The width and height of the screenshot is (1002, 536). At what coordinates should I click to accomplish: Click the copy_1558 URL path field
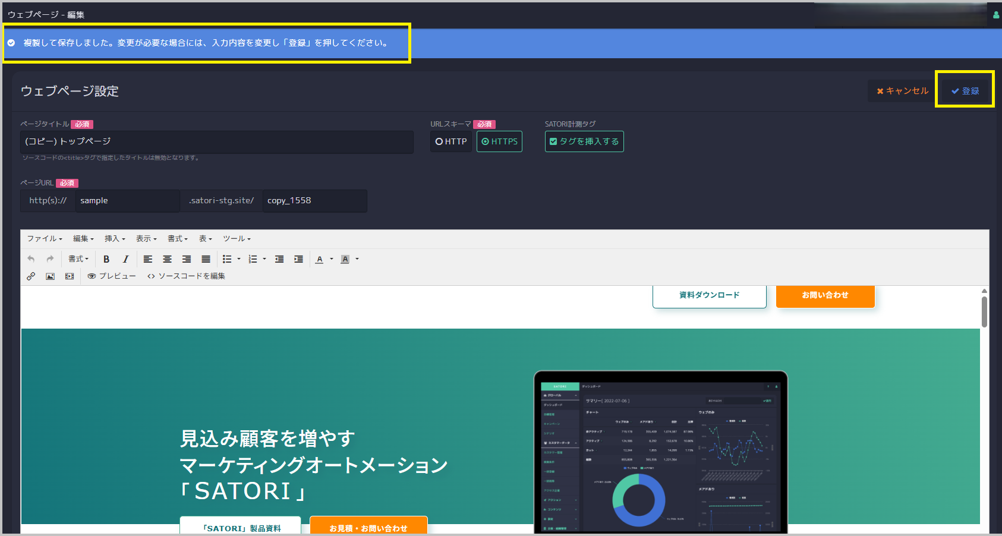click(x=314, y=201)
